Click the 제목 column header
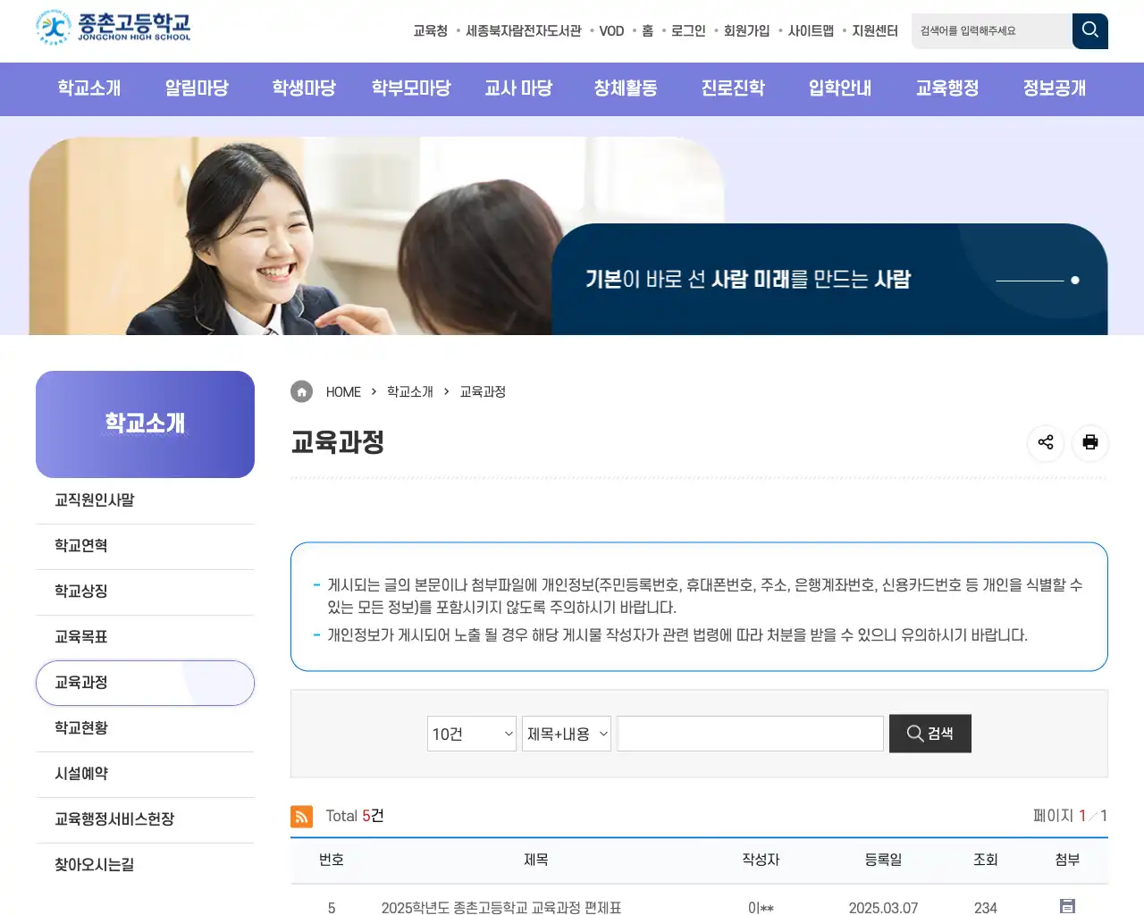 pos(536,860)
